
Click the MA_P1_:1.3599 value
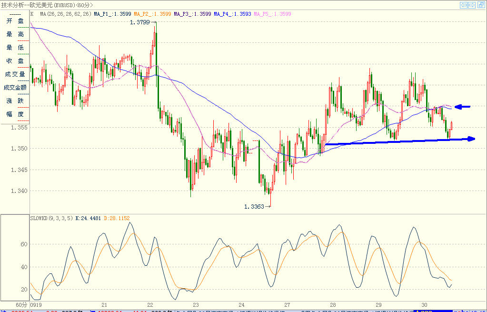coord(112,14)
